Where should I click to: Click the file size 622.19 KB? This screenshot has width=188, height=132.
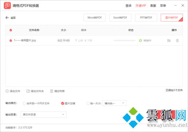64,40
